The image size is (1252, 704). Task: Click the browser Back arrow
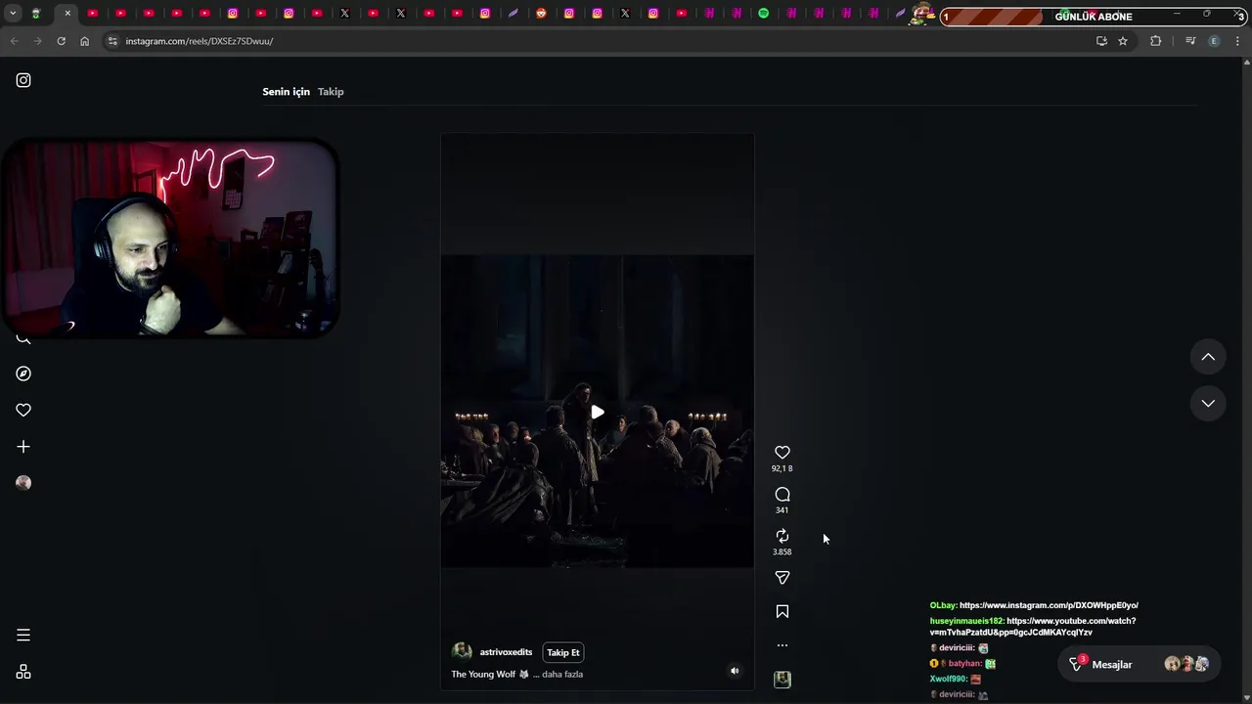pyautogui.click(x=14, y=41)
